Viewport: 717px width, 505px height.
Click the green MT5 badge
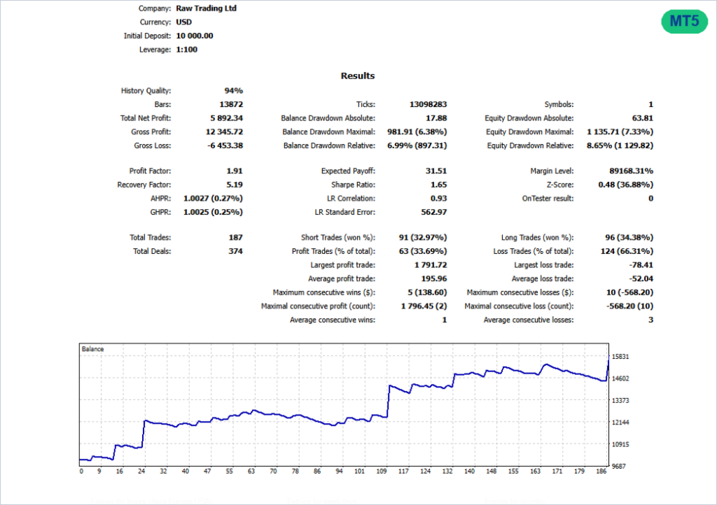click(684, 21)
